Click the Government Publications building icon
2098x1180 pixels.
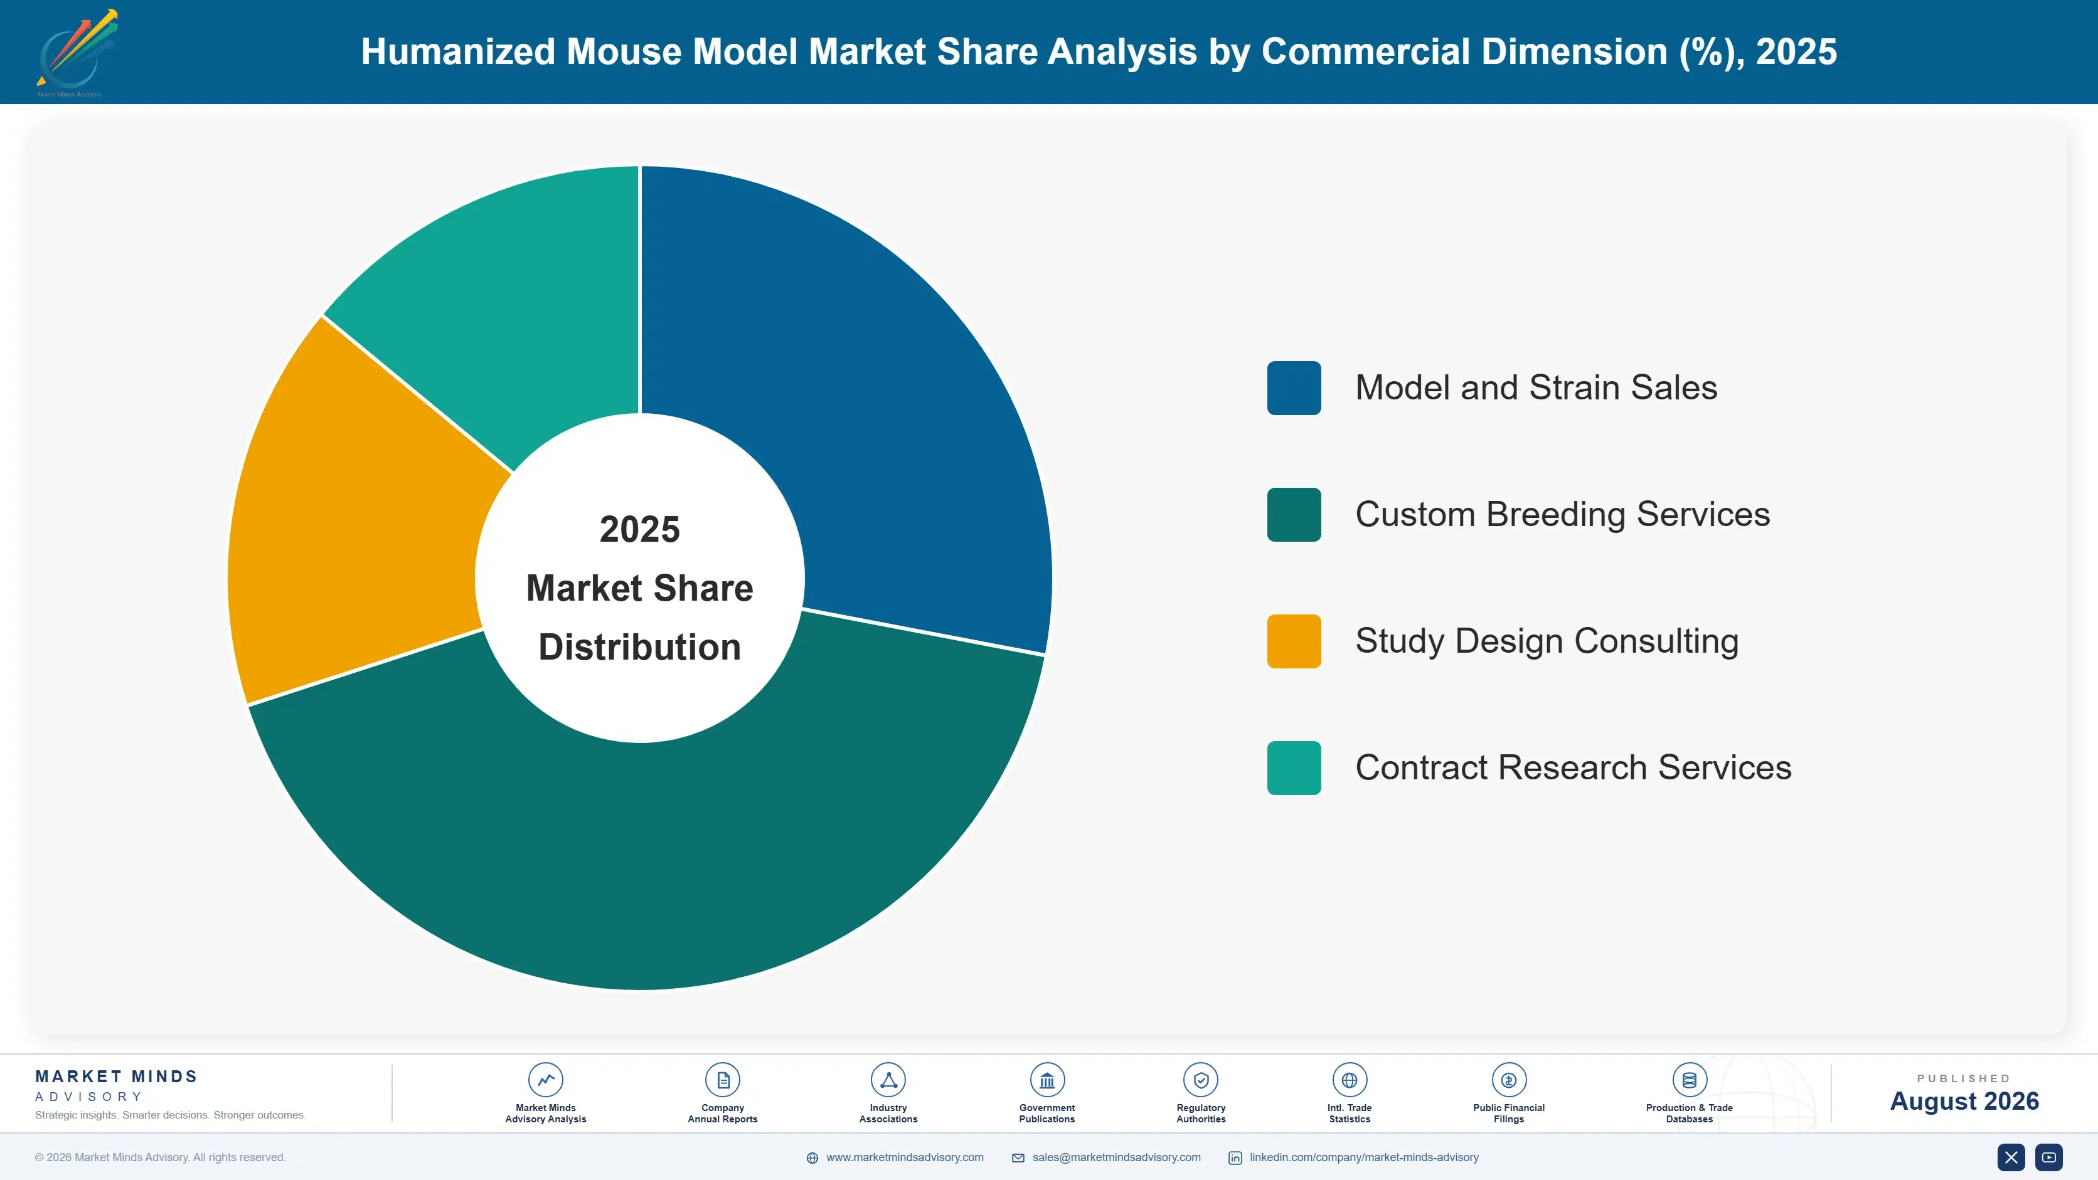(x=1046, y=1080)
